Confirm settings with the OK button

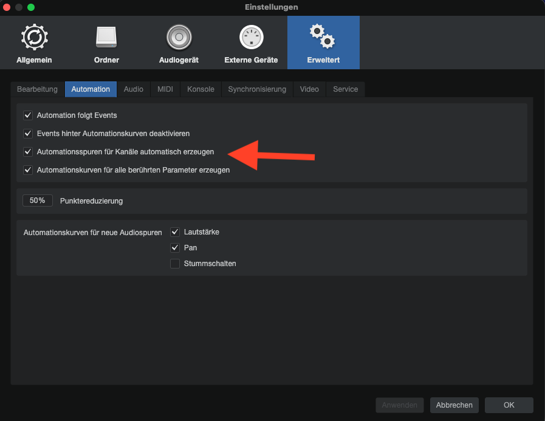click(509, 405)
